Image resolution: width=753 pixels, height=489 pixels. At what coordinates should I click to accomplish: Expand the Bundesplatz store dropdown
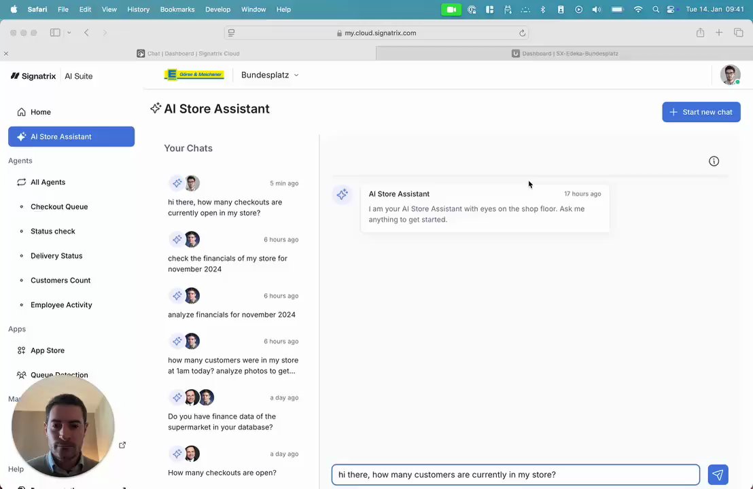(270, 75)
